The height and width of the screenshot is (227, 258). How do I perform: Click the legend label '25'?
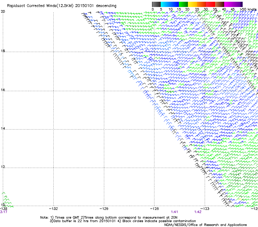pyautogui.click(x=197, y=9)
